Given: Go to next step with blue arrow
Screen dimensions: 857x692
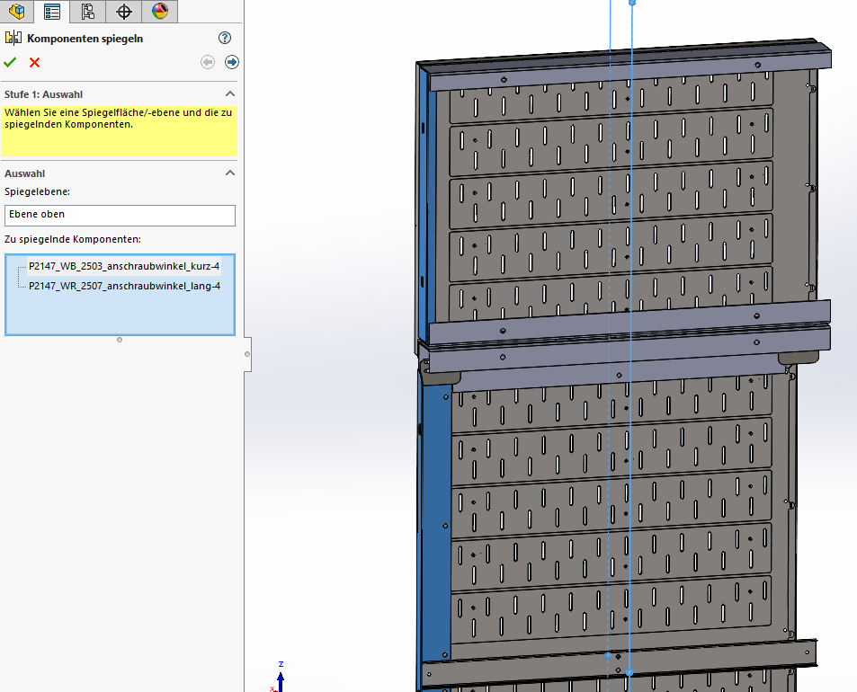Looking at the screenshot, I should point(232,62).
